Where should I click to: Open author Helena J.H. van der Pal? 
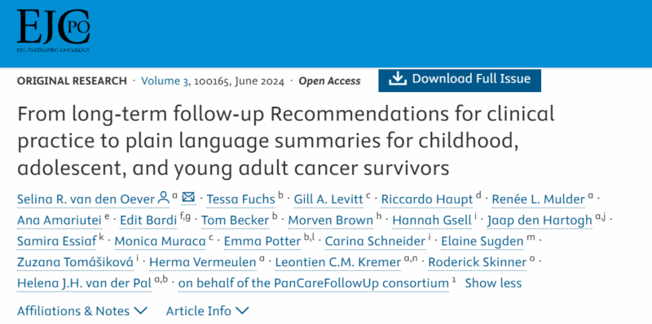(84, 284)
